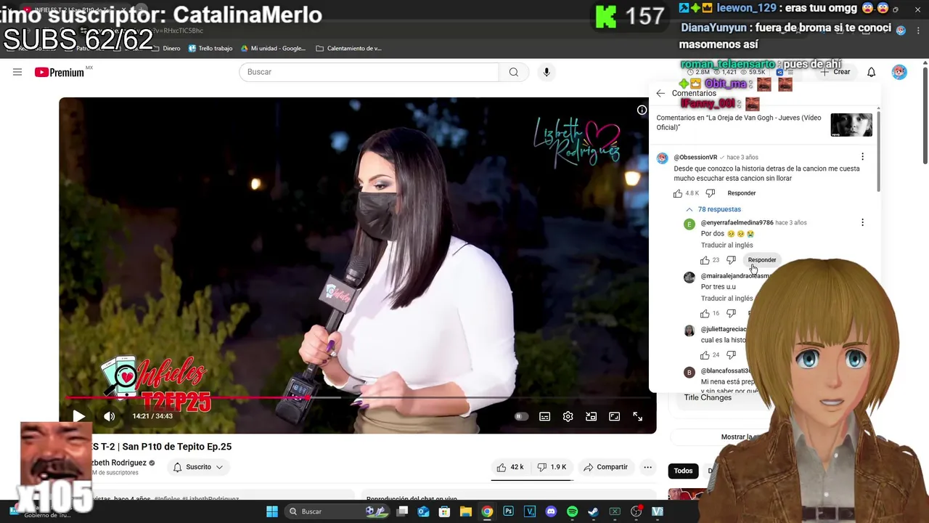Open options menu for the ObsessionVR comment

[x=862, y=157]
